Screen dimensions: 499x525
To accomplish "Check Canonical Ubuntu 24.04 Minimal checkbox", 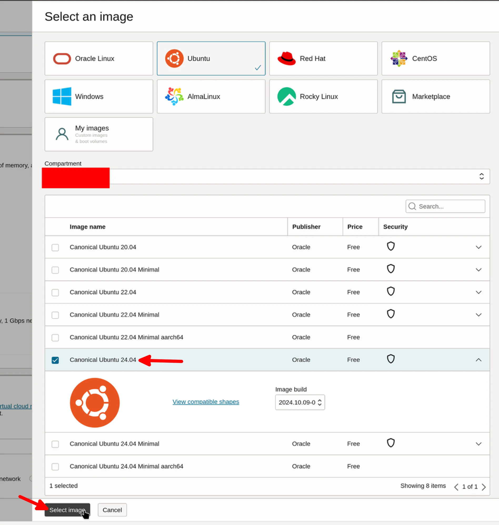I will coord(55,444).
